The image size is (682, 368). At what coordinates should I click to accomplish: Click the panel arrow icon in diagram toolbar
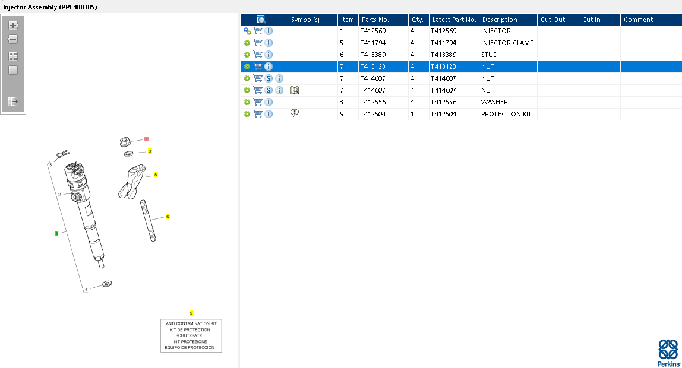click(x=13, y=101)
